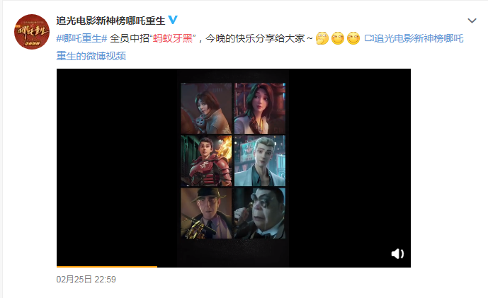Image resolution: width=488 pixels, height=298 pixels.
Task: Click the black area of the video player
Action: point(117,168)
